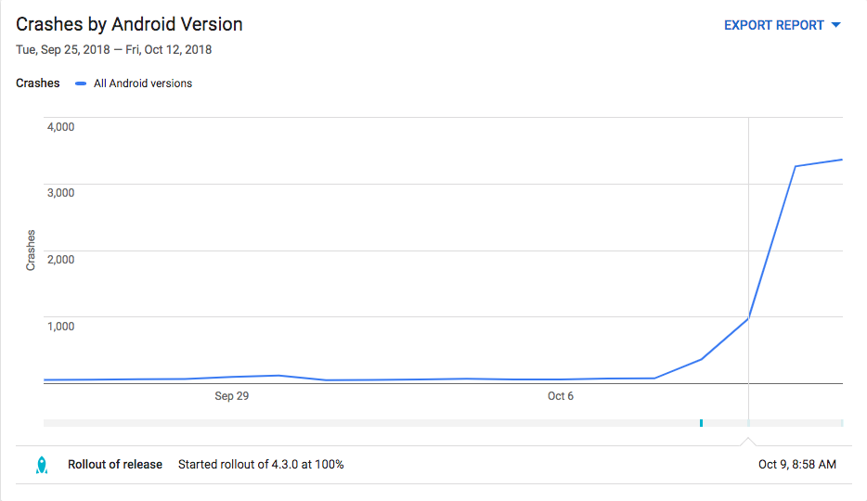Image resolution: width=867 pixels, height=501 pixels.
Task: Click the Oct 6 date axis label
Action: click(x=560, y=396)
